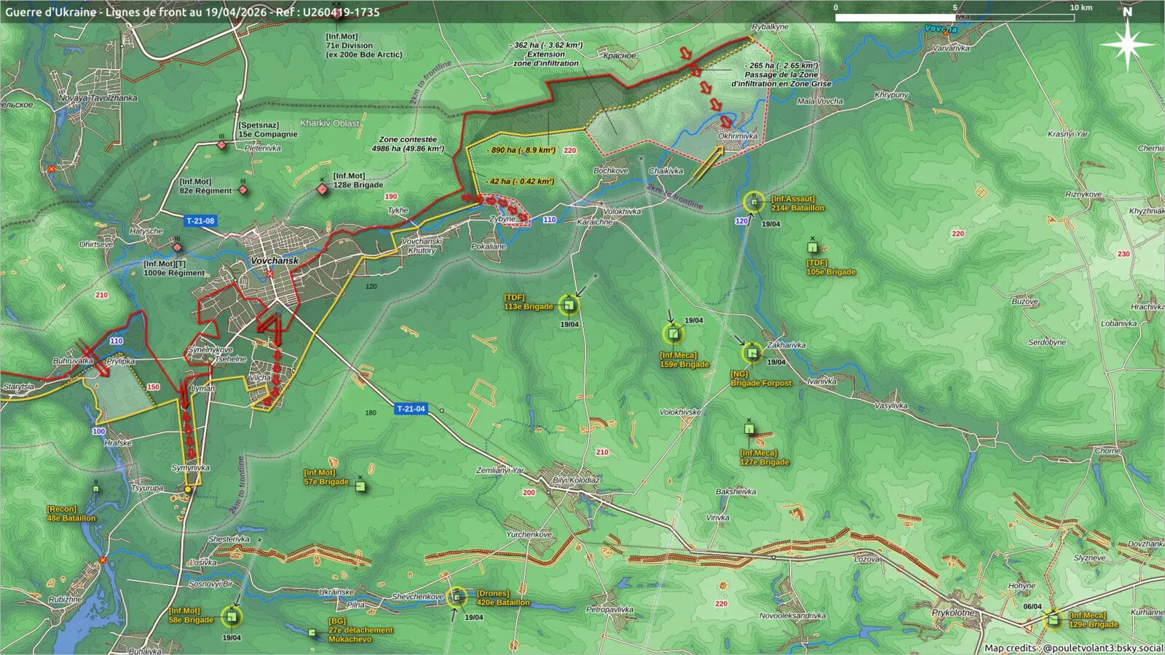The image size is (1165, 655).
Task: Click the 214e Bataillon circled unit marker
Action: click(x=754, y=202)
